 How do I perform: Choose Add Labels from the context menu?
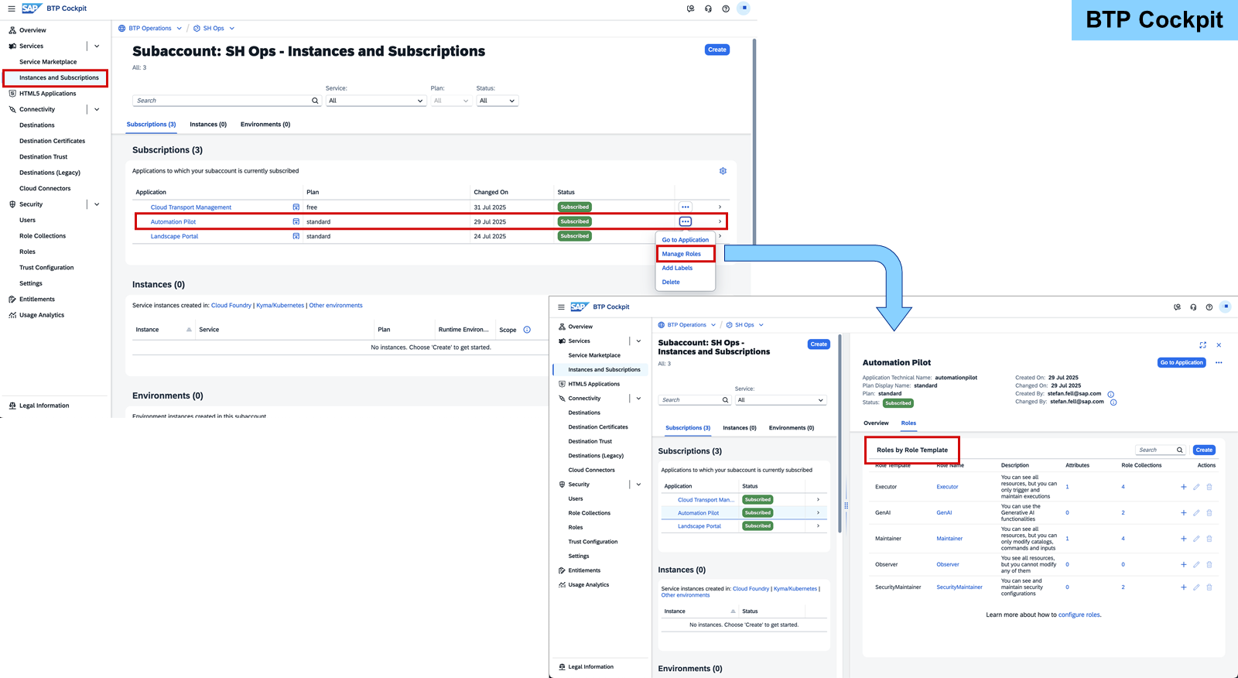(x=677, y=268)
